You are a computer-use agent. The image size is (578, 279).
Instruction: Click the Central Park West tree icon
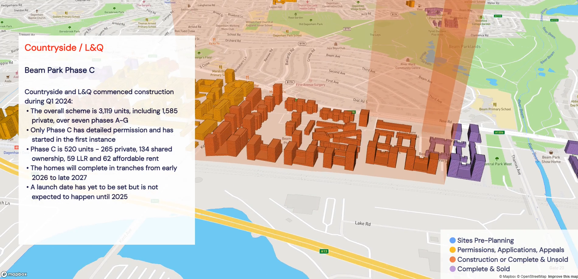pyautogui.click(x=497, y=159)
